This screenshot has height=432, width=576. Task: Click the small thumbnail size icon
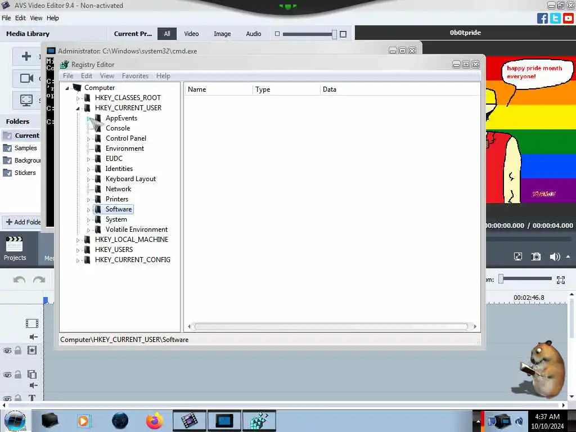[277, 34]
